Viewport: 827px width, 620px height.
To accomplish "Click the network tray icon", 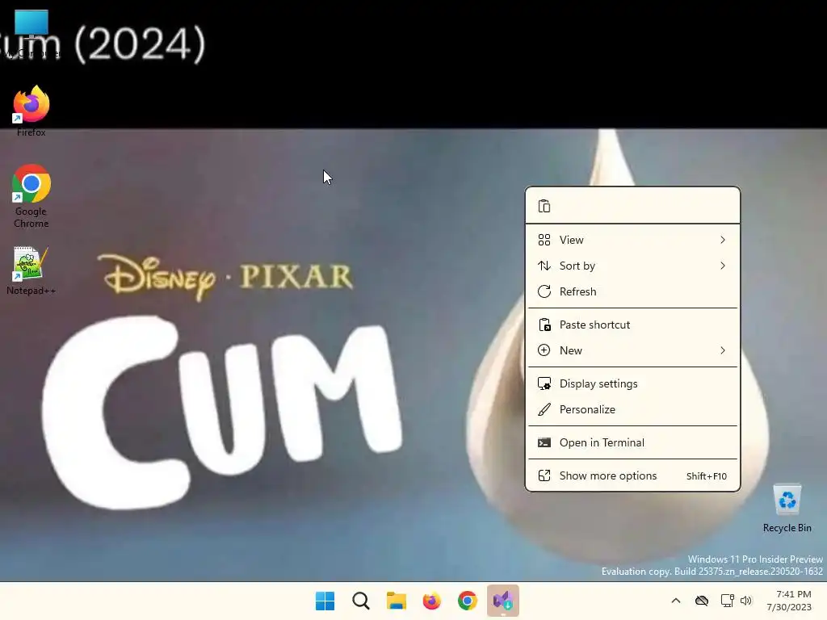I will 728,601.
